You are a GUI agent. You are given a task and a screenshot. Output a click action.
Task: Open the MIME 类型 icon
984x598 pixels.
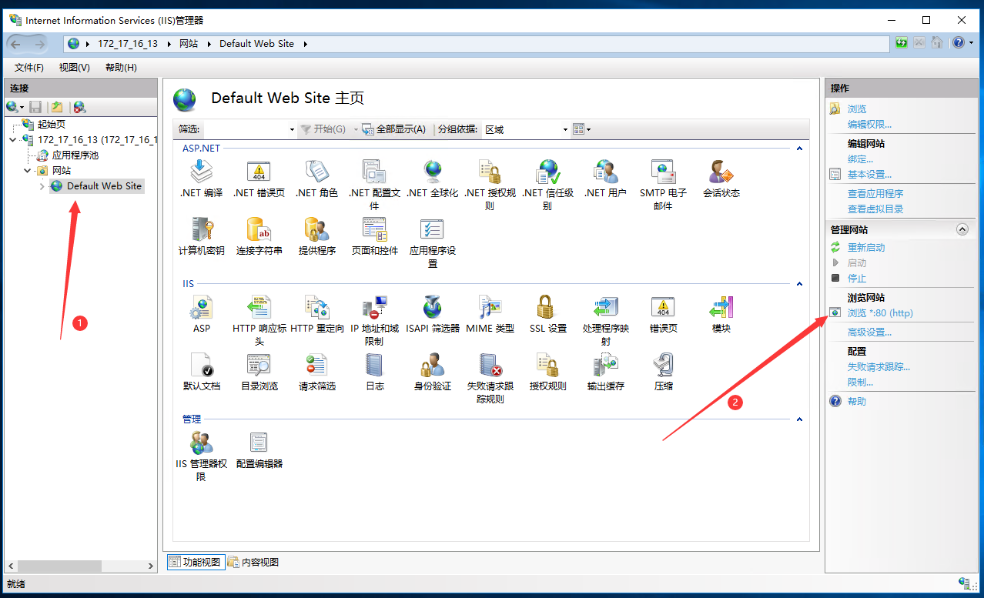point(490,309)
